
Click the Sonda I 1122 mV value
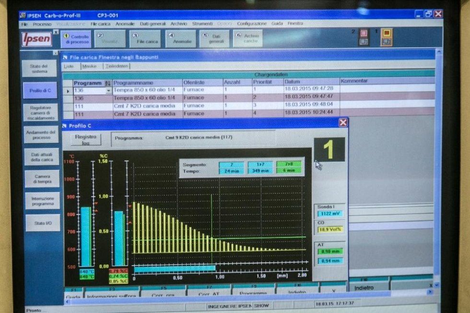click(x=330, y=213)
